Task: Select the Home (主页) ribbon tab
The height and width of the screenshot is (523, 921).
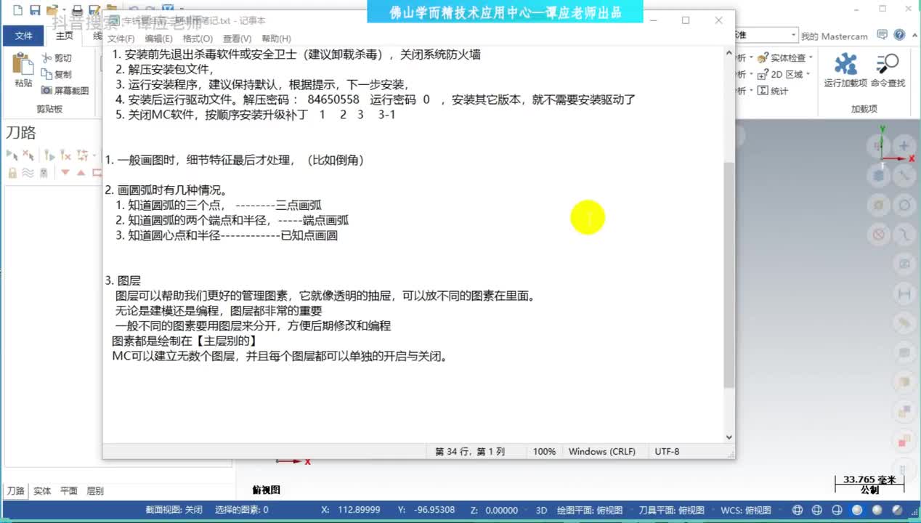Action: coord(65,36)
